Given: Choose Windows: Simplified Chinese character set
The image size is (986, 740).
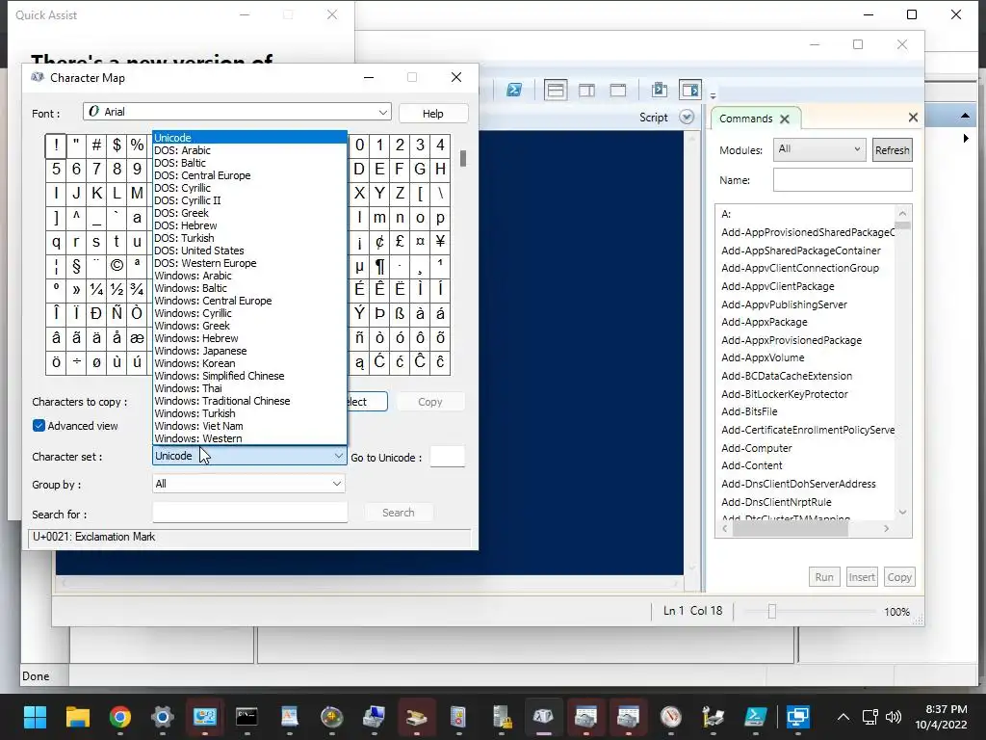Looking at the screenshot, I should [250, 376].
